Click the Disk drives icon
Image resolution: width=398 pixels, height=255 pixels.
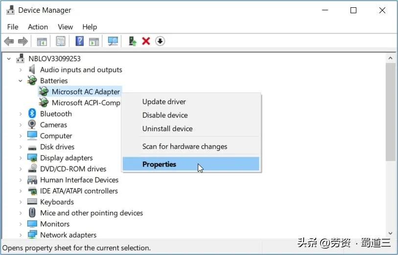coord(32,147)
